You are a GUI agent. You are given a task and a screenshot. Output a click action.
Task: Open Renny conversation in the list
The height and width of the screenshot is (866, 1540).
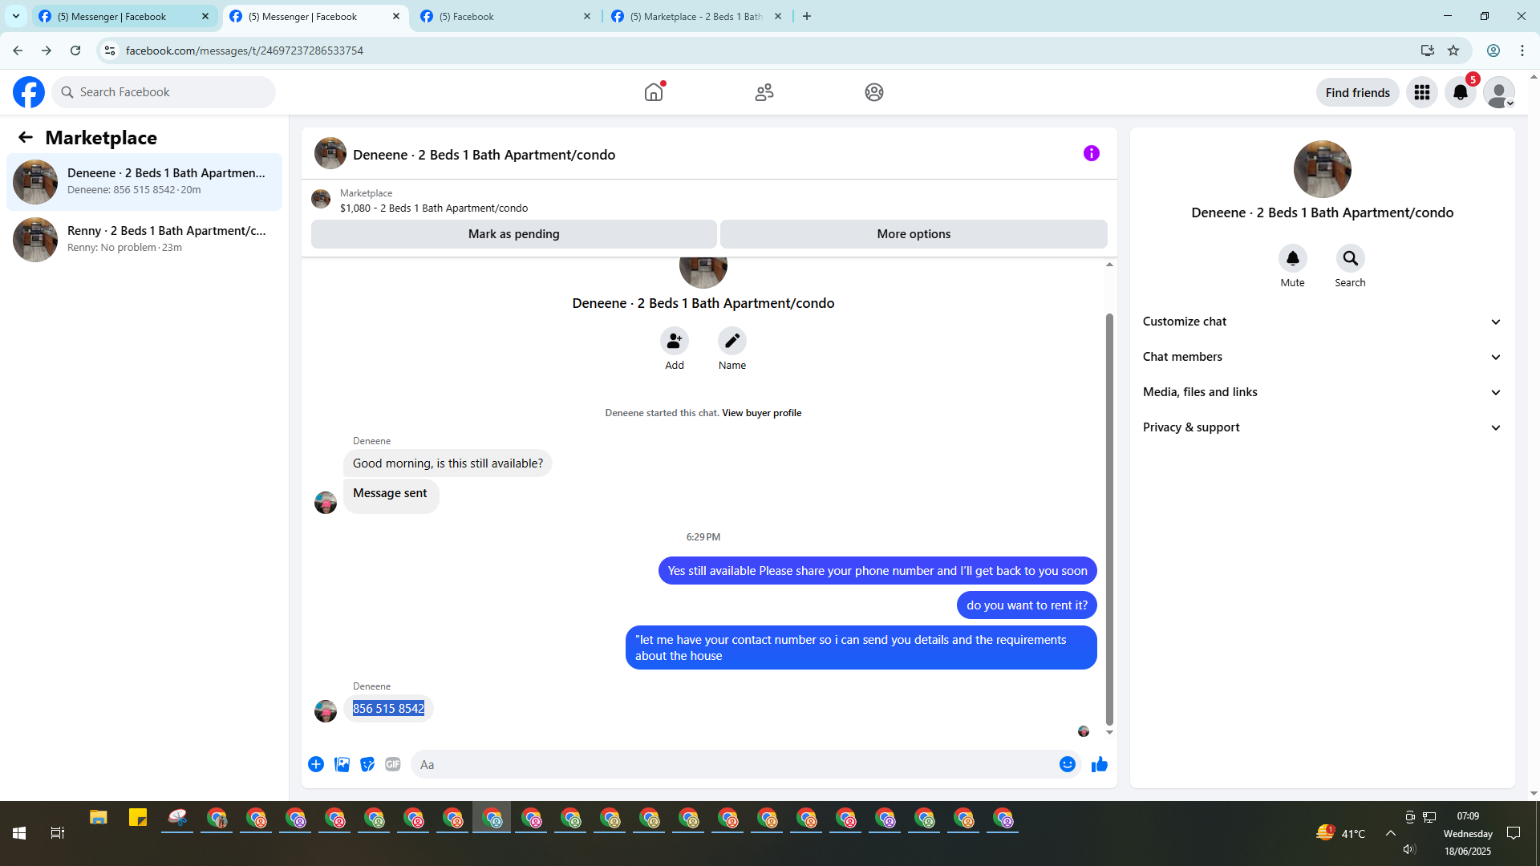(144, 240)
